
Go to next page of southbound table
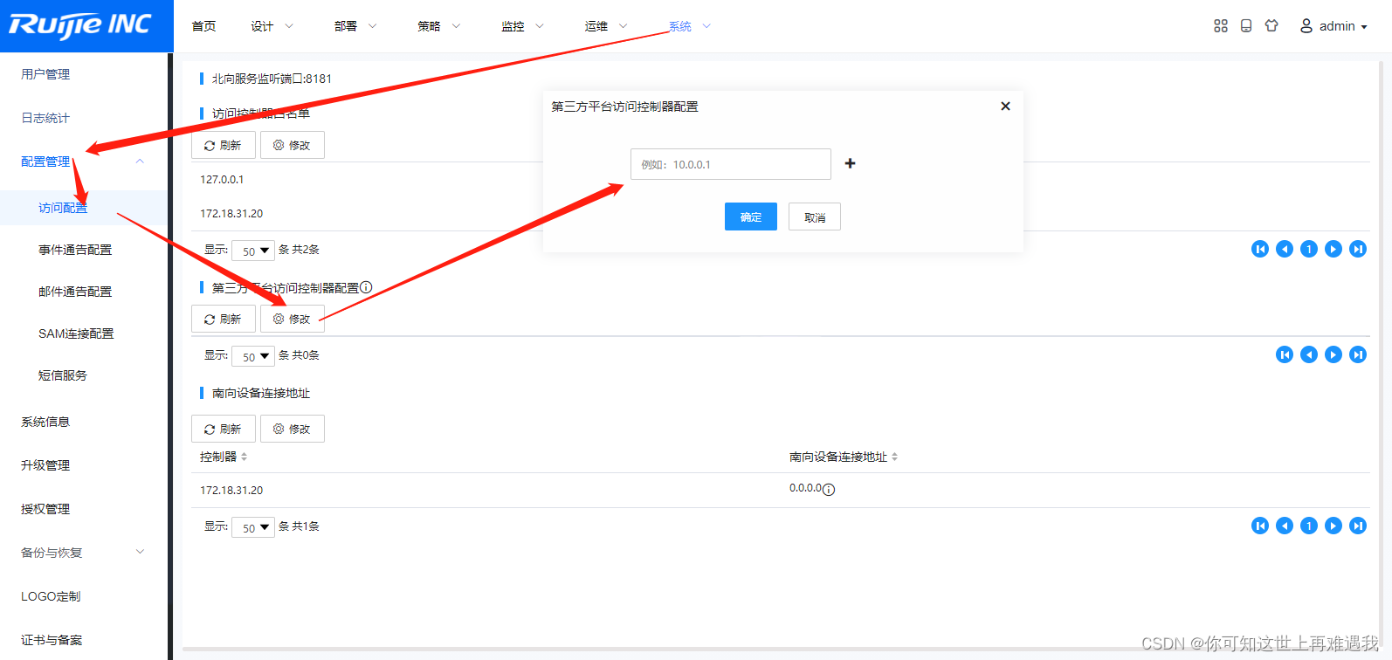click(x=1333, y=526)
